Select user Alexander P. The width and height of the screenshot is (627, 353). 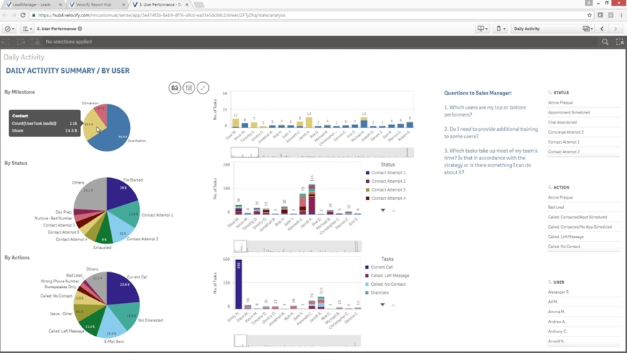pos(583,292)
